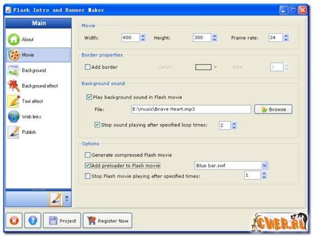Expand the Blue bar.swf preloader dropdown
Image resolution: width=313 pixels, height=236 pixels.
(x=264, y=166)
